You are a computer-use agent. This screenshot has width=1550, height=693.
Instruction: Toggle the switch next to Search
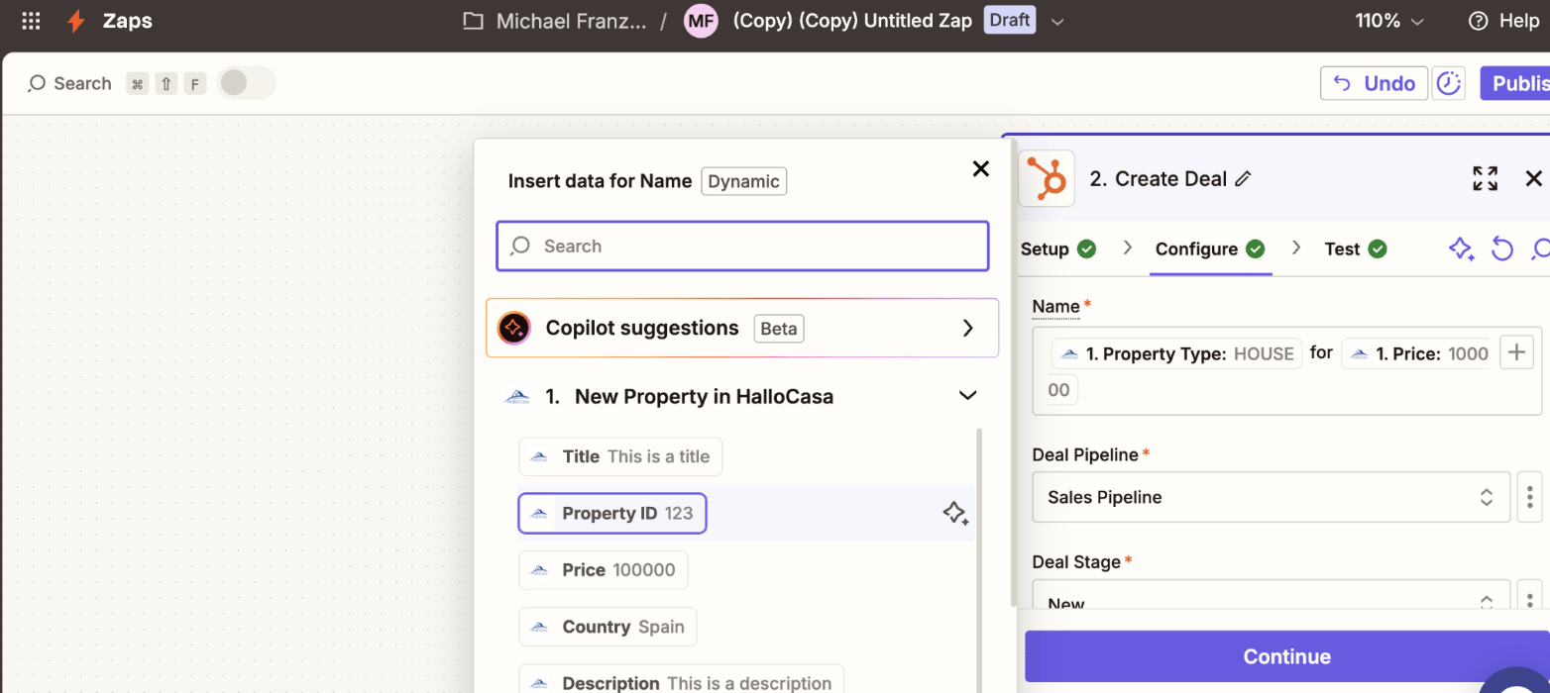pyautogui.click(x=246, y=83)
